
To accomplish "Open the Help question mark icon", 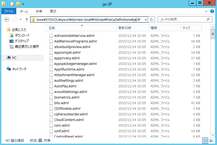I will (212, 11).
